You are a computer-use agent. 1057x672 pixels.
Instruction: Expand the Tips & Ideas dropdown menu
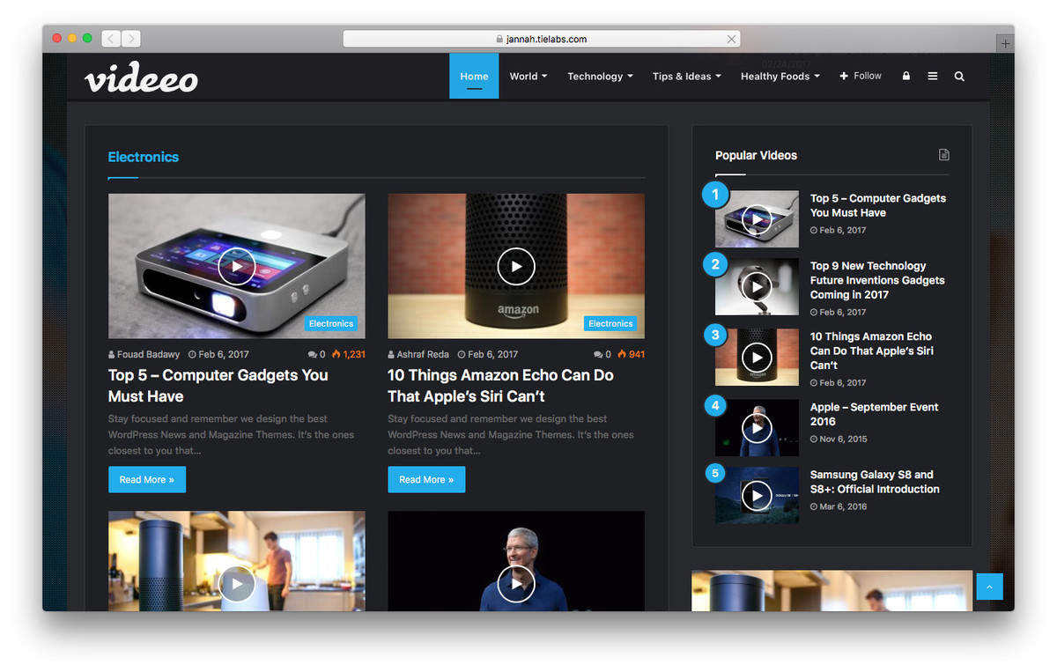click(687, 76)
